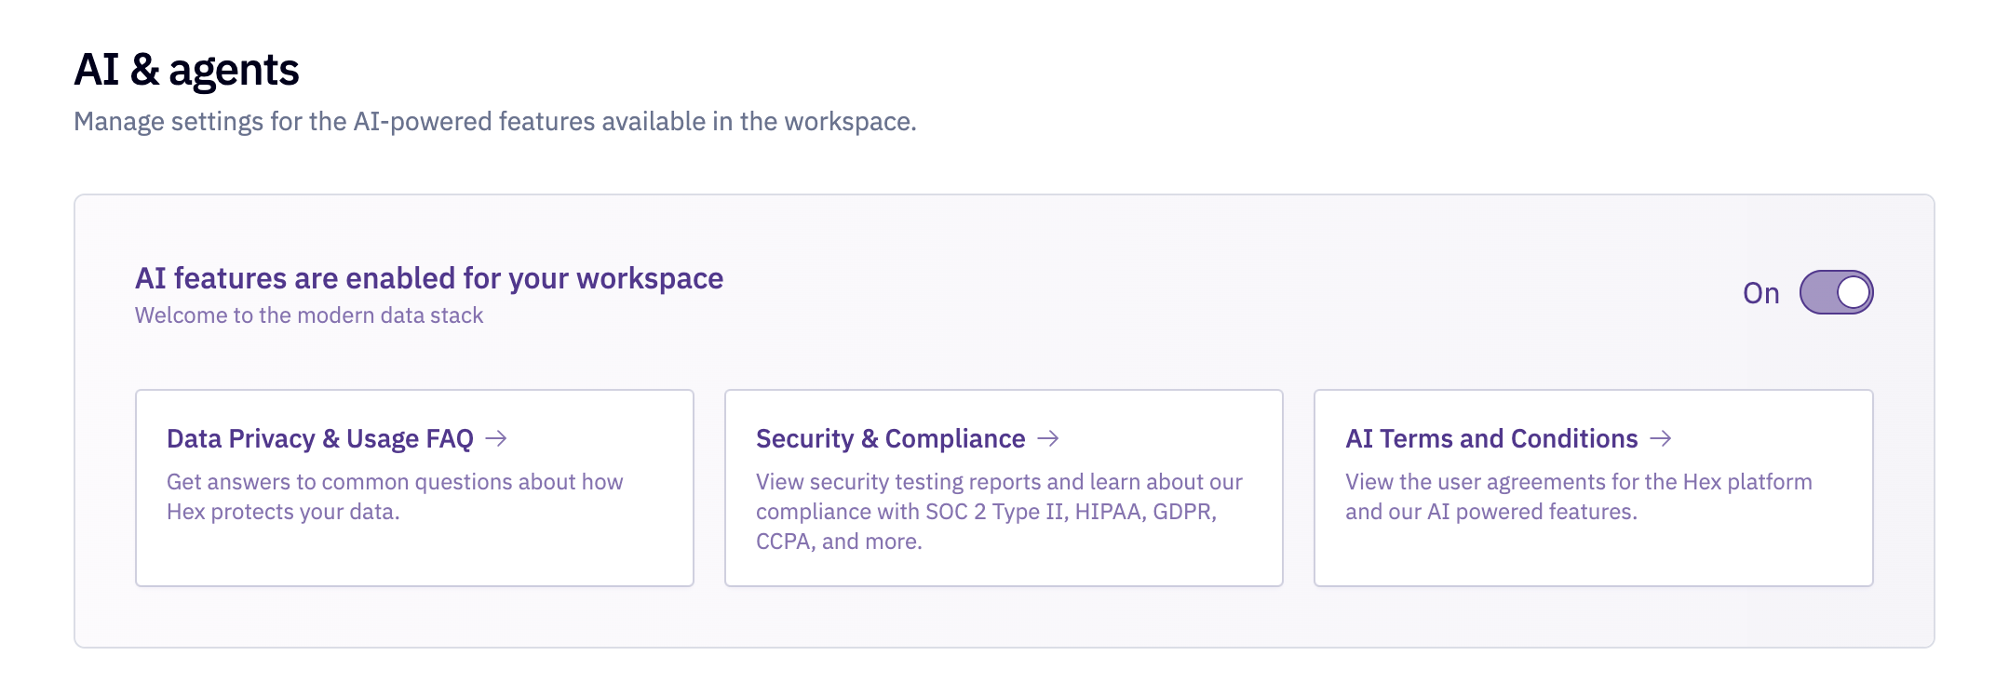Click the "Welcome to the modern data stack" text
This screenshot has height=696, width=2009.
(x=309, y=315)
